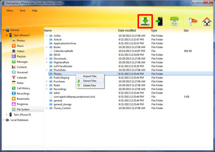Click the Extract to computer toolbar icon
The image size is (215, 152).
coord(145,22)
